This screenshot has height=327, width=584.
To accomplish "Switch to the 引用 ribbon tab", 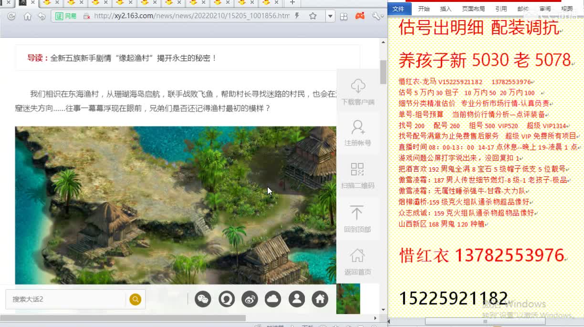I will point(501,9).
